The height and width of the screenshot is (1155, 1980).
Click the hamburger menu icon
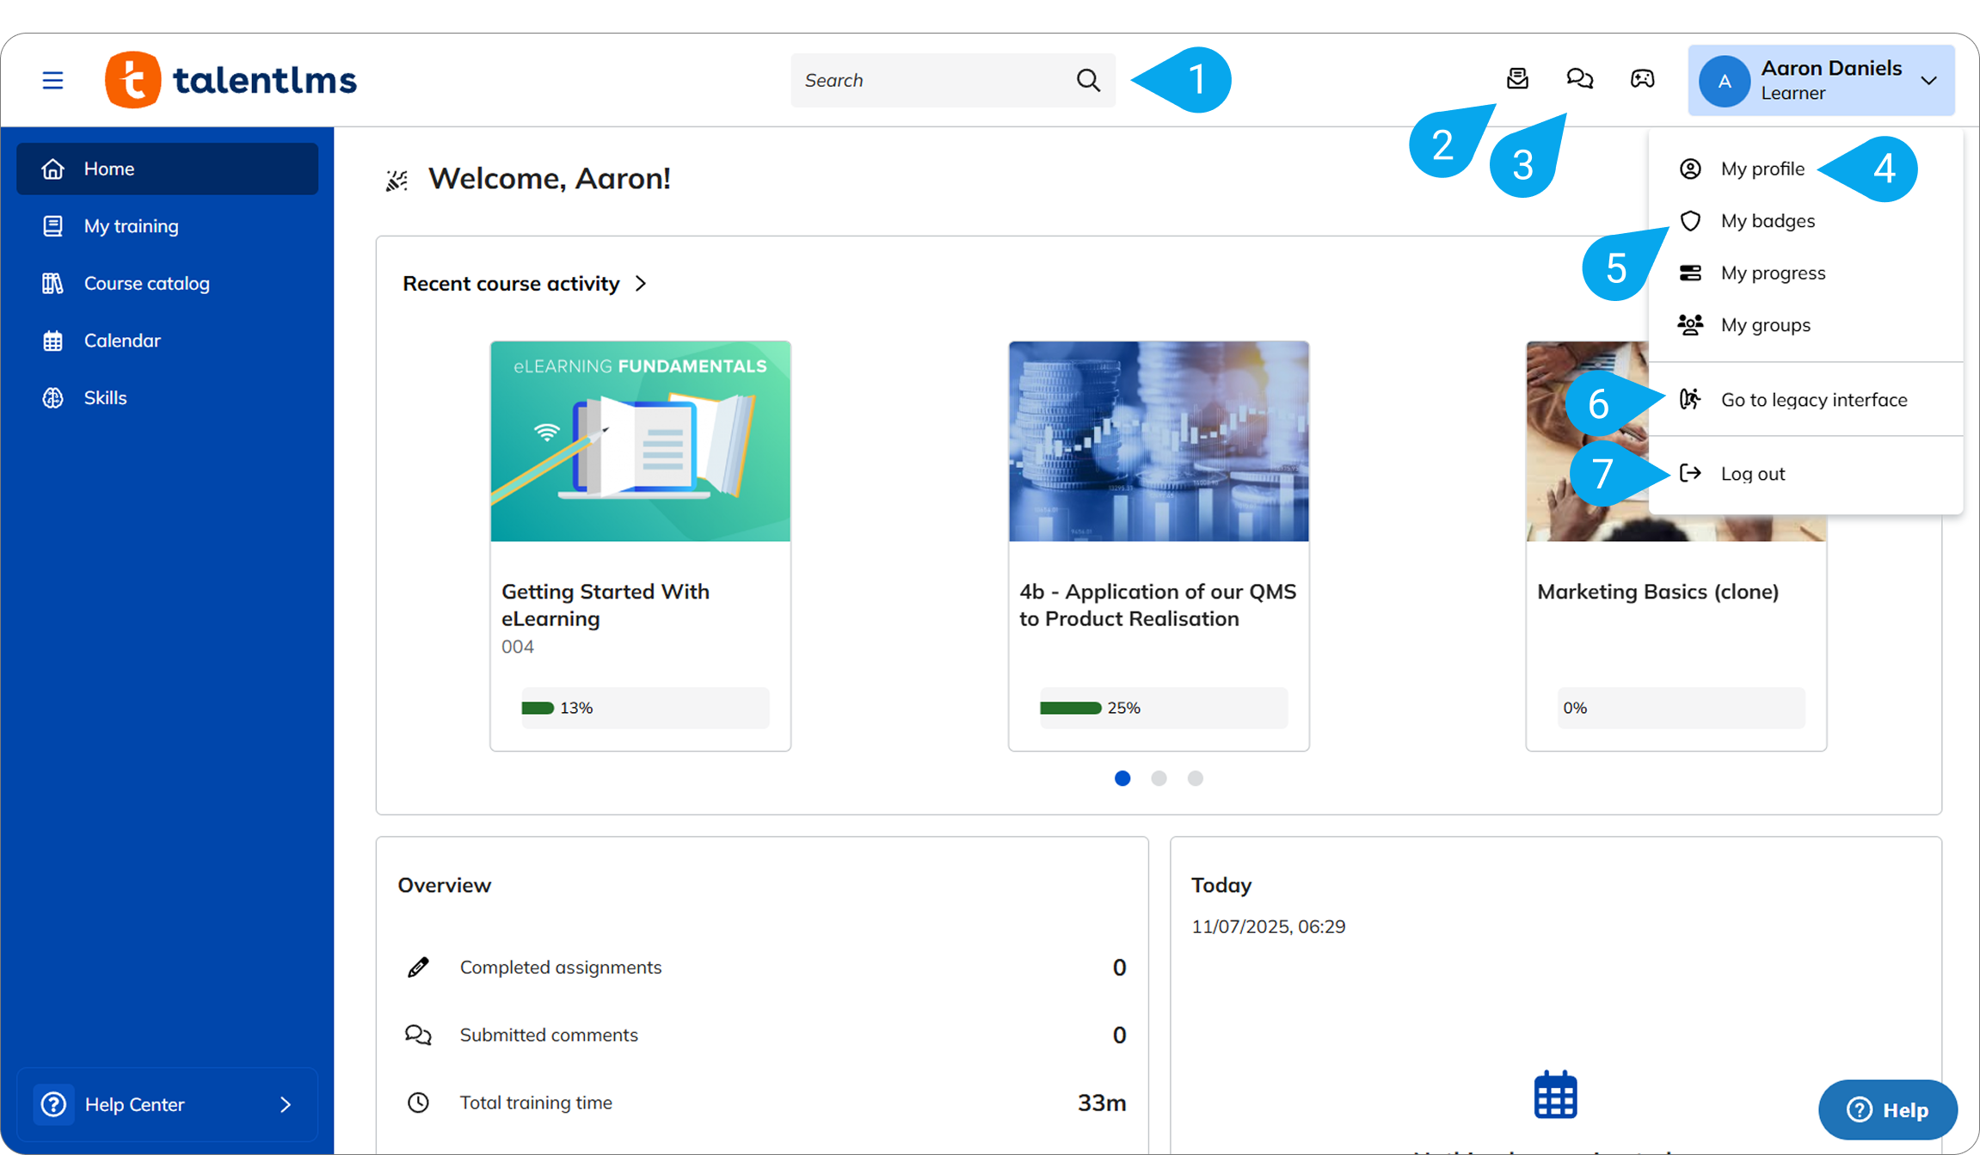[52, 80]
